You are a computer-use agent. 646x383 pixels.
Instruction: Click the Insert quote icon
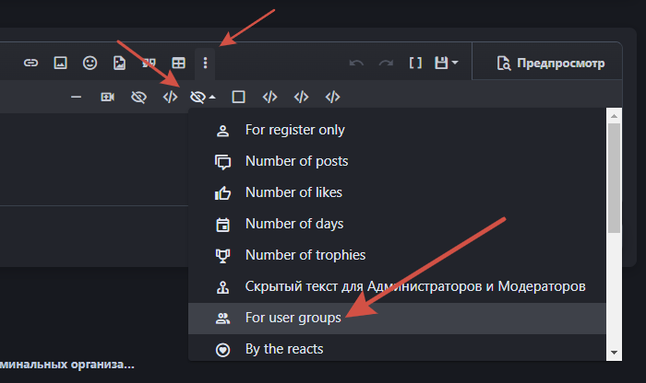tap(148, 64)
